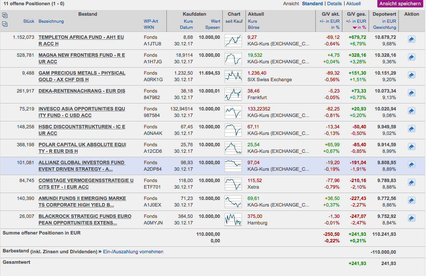
Task: Collapse all positions with minus icon
Action: tap(5, 24)
